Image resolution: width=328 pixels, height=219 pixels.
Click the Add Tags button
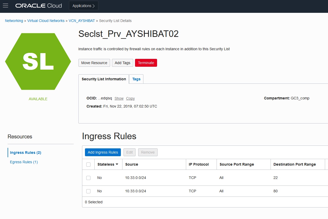(x=122, y=63)
